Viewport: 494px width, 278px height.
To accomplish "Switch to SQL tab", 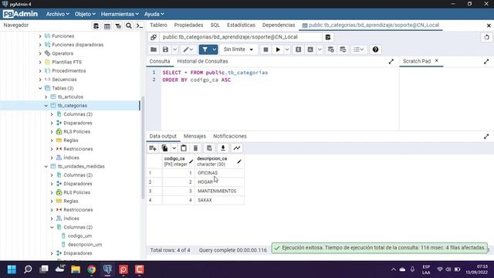I will [x=215, y=25].
